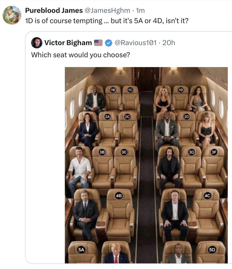Open the Pureblood James display name
The width and height of the screenshot is (232, 269).
pyautogui.click(x=54, y=11)
